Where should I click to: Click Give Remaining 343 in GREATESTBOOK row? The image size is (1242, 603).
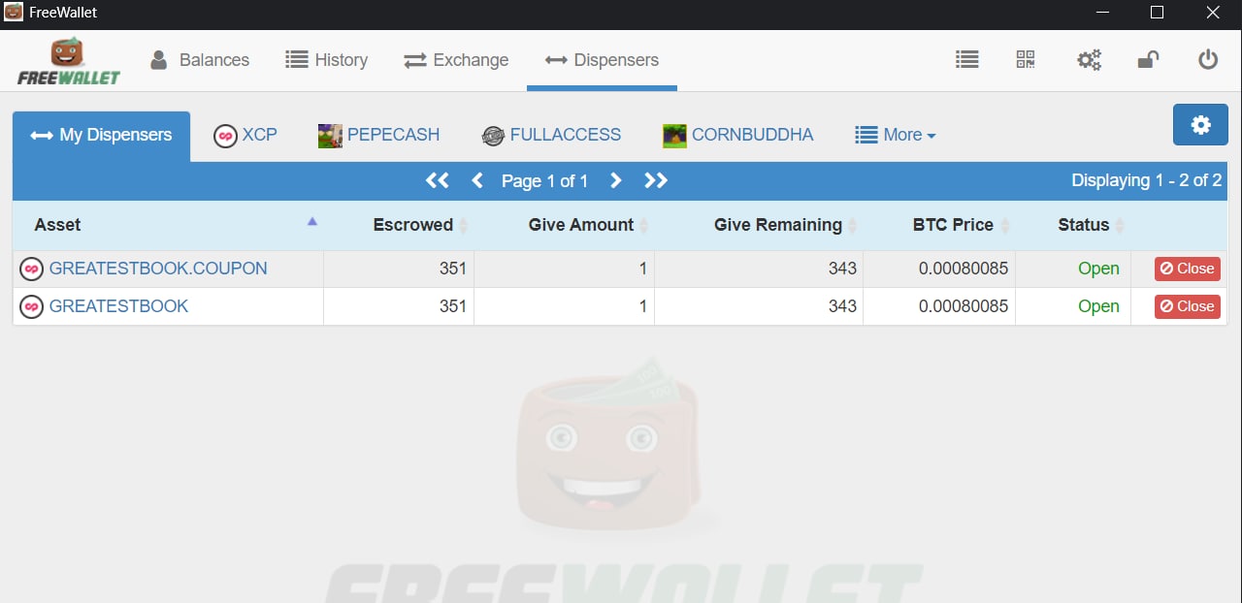[842, 306]
